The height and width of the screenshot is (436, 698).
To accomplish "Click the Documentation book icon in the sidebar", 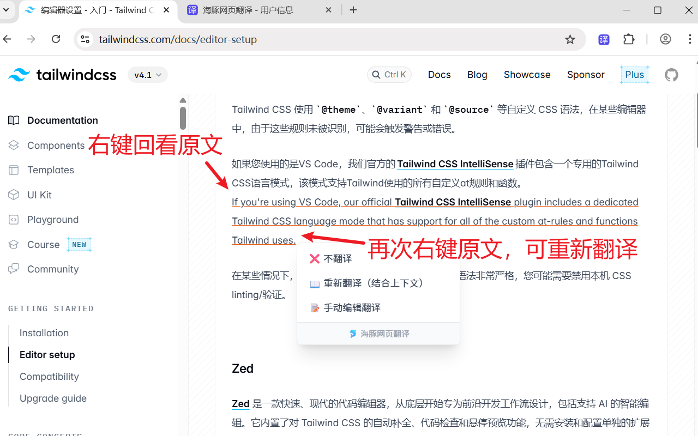I will pyautogui.click(x=13, y=120).
